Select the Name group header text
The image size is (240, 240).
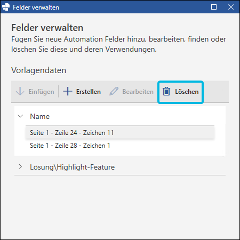(x=39, y=117)
